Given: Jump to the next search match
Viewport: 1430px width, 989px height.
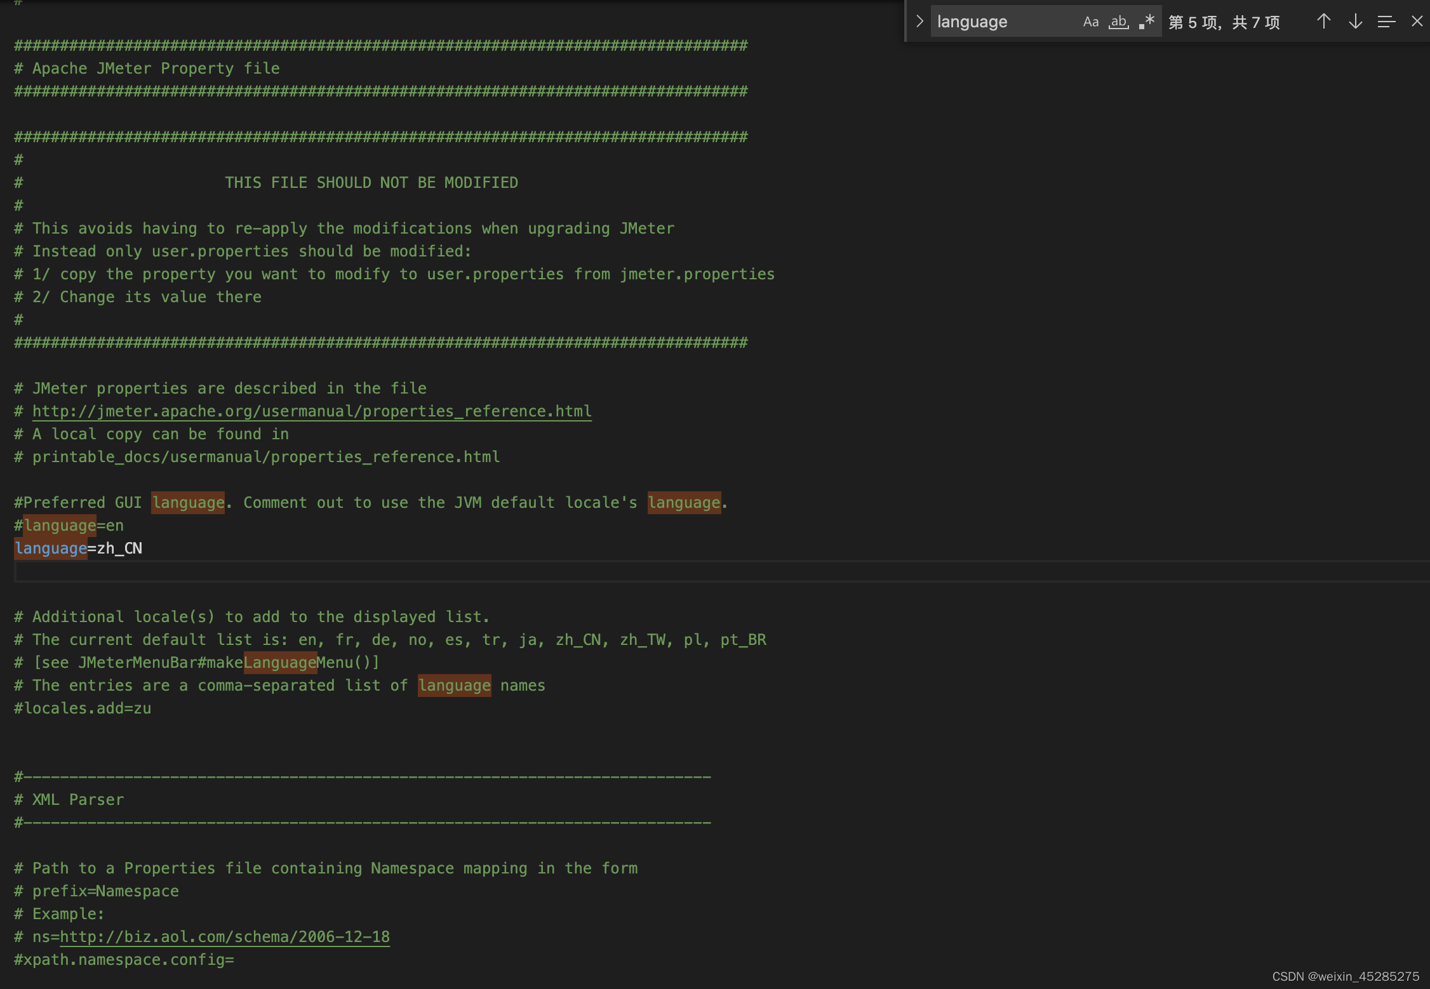Looking at the screenshot, I should [1355, 21].
